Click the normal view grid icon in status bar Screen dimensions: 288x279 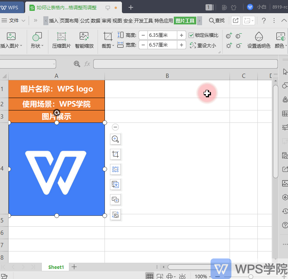tap(149, 276)
